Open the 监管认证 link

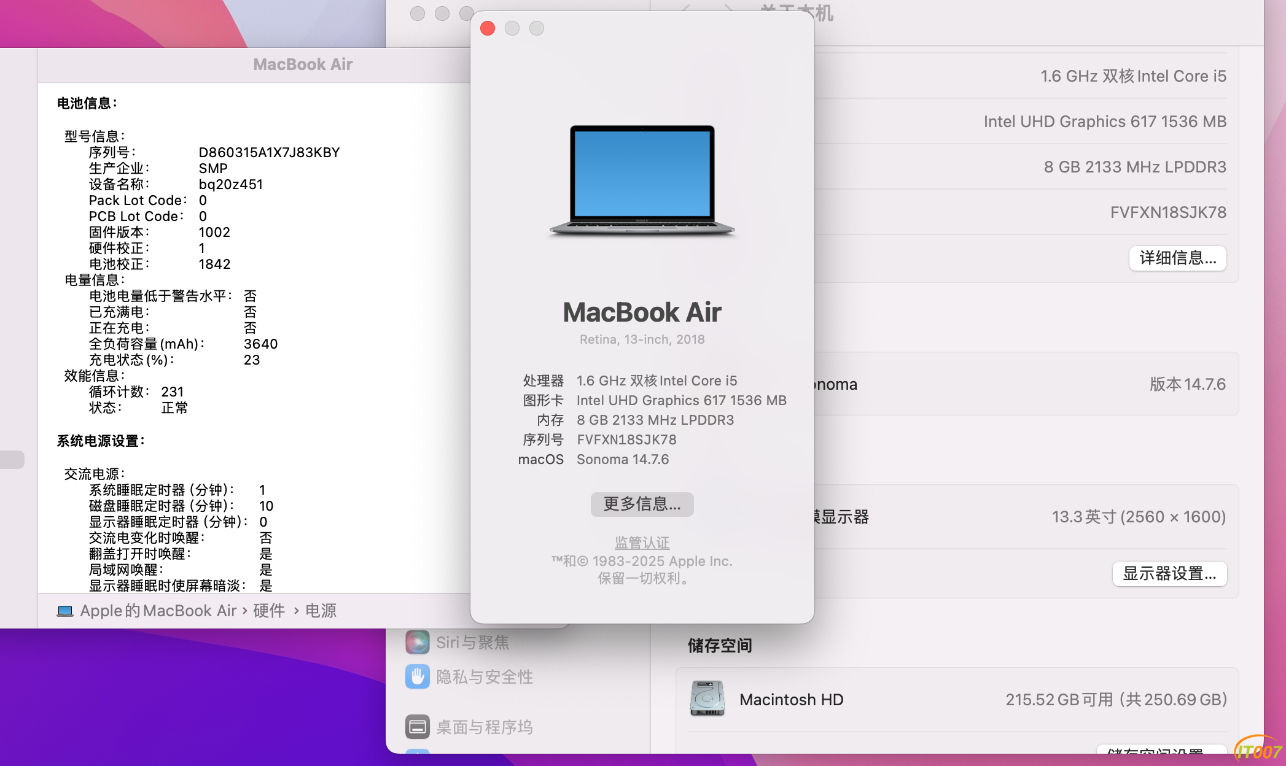point(642,543)
